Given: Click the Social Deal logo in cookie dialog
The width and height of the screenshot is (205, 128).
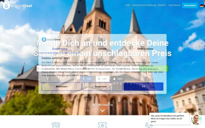Looking at the screenshot, I should (x=51, y=39).
